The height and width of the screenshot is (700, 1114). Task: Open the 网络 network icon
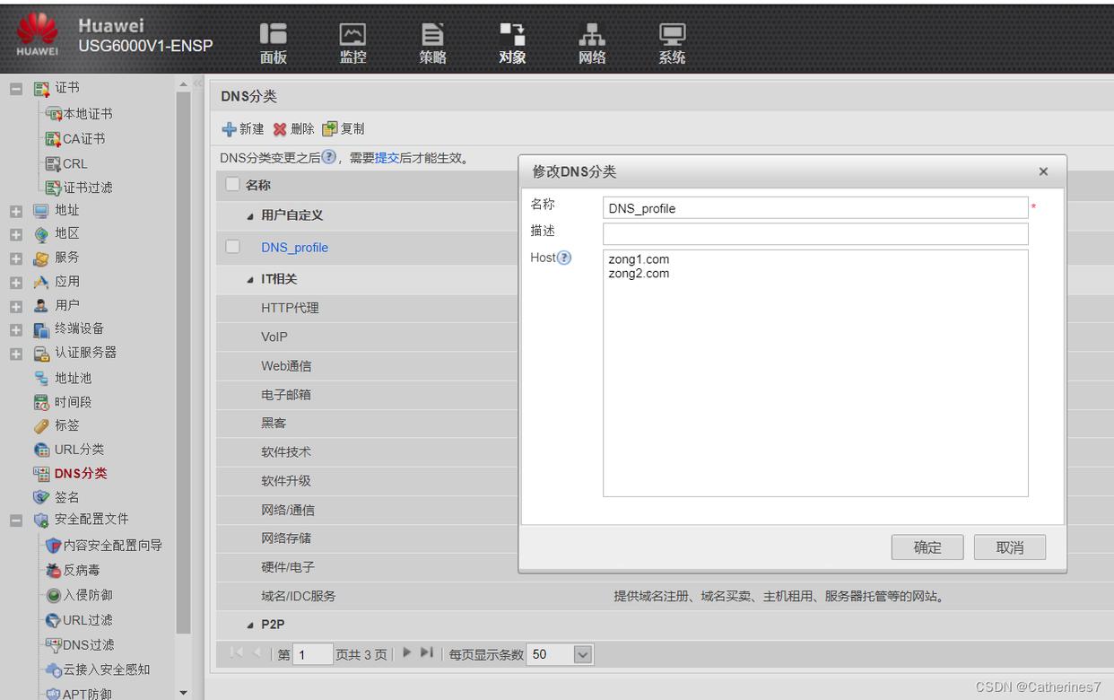pyautogui.click(x=591, y=35)
